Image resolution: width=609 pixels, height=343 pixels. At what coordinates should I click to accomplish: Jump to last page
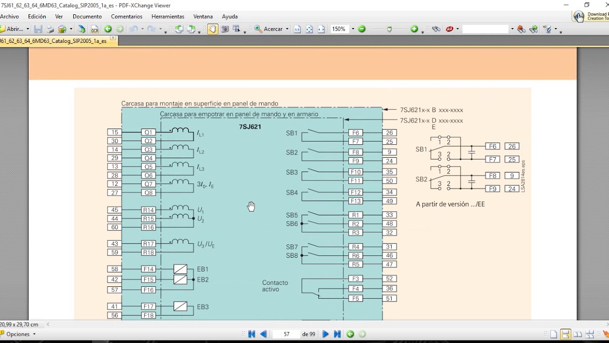[x=337, y=334]
